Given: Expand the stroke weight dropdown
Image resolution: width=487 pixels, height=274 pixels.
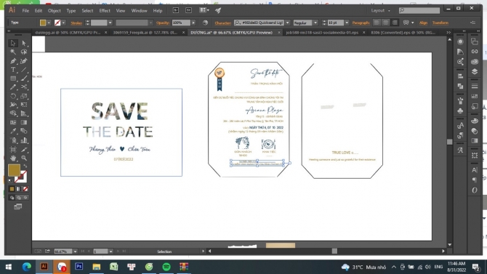Looking at the screenshot, I should point(110,23).
